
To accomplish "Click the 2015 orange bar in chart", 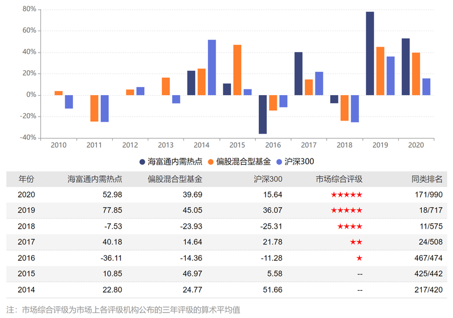I will pos(237,70).
